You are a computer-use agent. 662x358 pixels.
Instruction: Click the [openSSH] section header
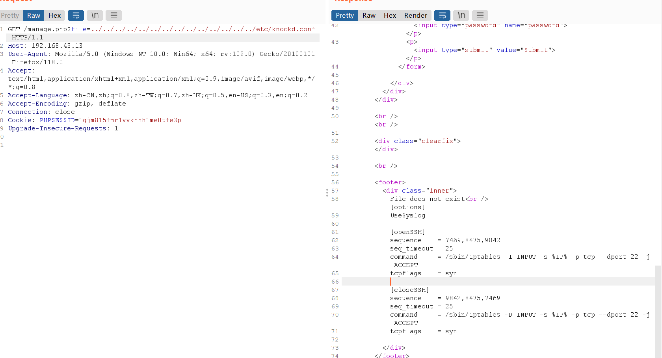click(x=408, y=232)
